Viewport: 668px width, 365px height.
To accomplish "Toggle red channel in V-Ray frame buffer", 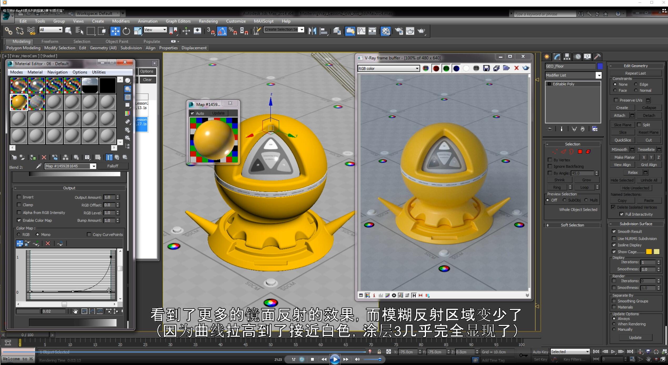I will tap(436, 68).
